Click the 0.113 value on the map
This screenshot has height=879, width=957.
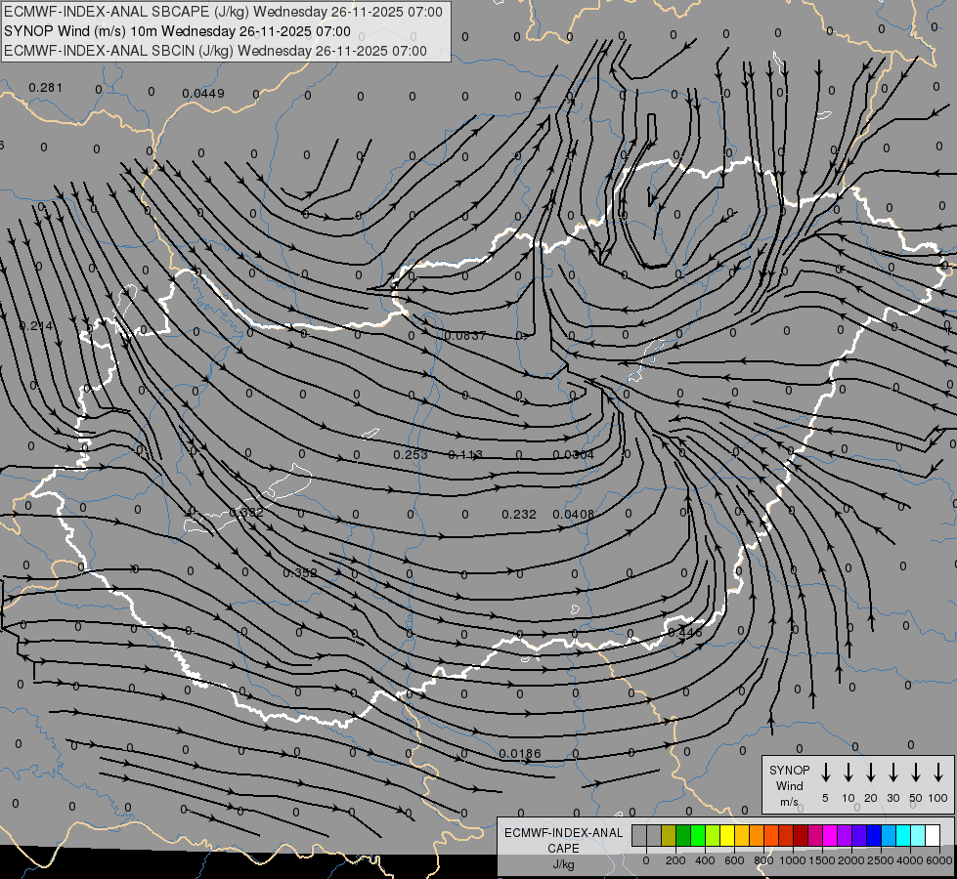tap(465, 454)
